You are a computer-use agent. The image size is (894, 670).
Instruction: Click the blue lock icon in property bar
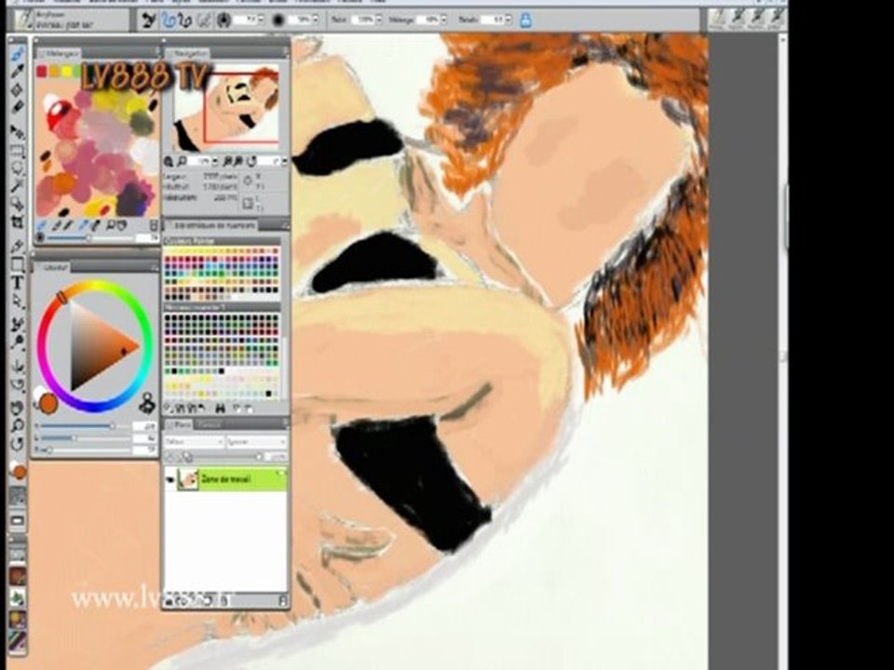tap(525, 20)
